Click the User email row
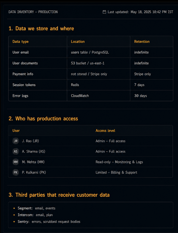Image resolution: width=178 pixels, height=233 pixels. (x=91, y=52)
